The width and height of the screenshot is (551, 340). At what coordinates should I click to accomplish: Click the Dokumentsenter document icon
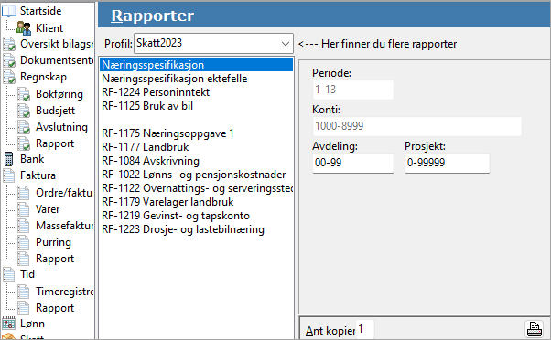(9, 60)
